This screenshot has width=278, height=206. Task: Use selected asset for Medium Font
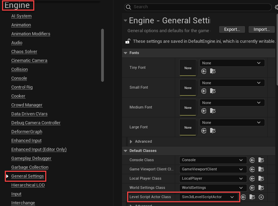click(204, 111)
